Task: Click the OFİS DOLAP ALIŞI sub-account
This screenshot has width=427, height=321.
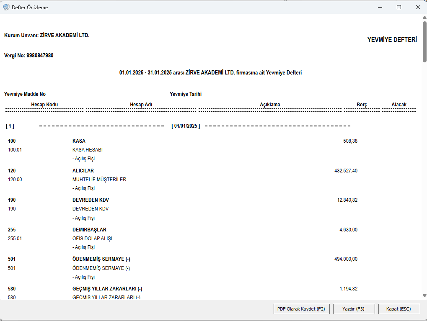Action: 92,239
